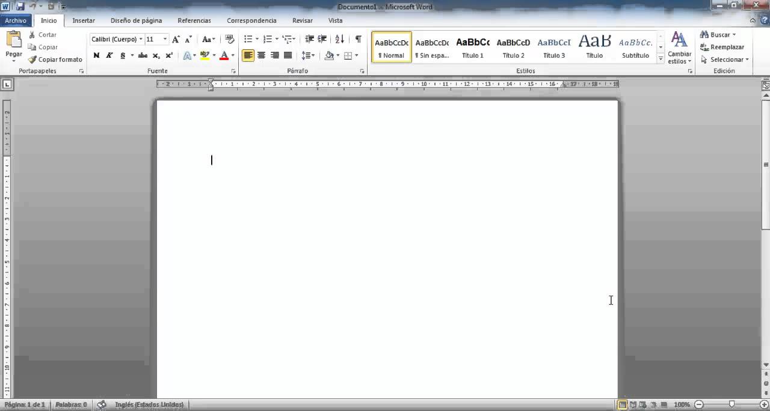
Task: Clear formatting with the eraser icon
Action: click(229, 39)
